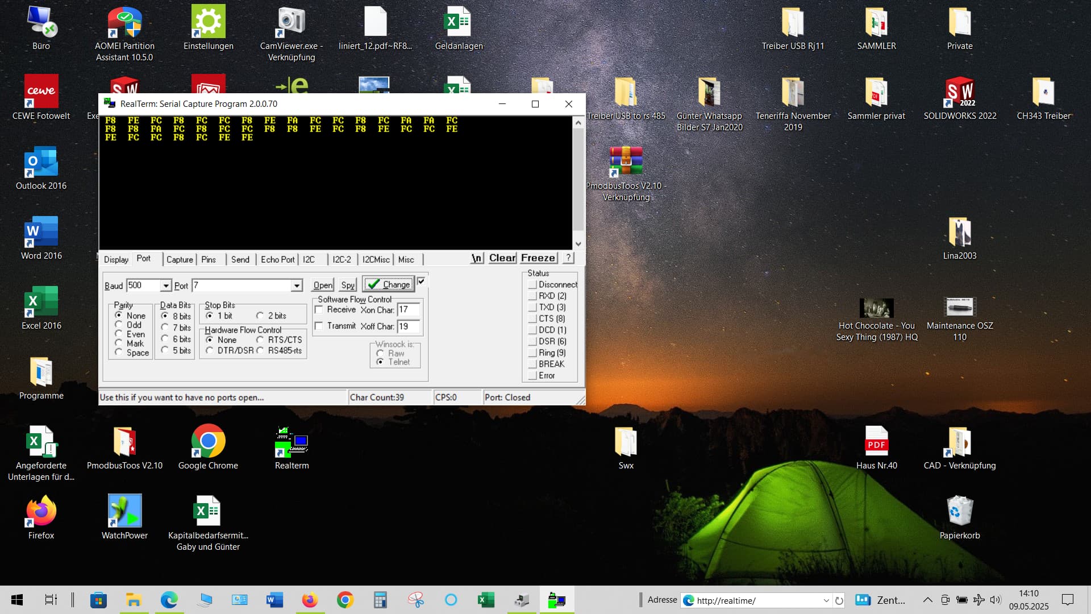1091x614 pixels.
Task: Open PmodbusToos V2.10 folder icon
Action: (124, 447)
